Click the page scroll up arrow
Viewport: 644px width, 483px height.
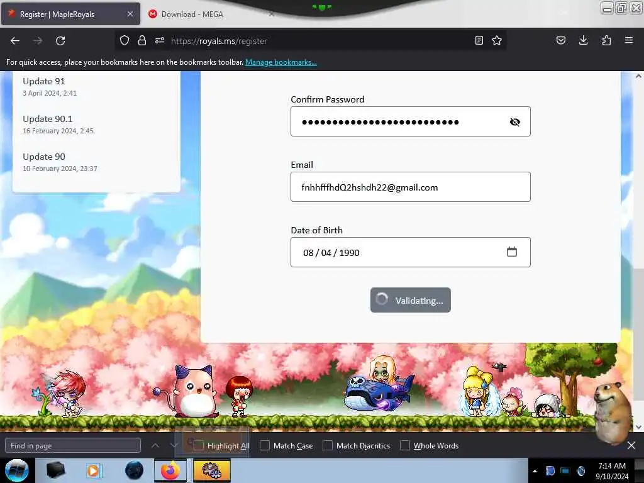tap(638, 76)
